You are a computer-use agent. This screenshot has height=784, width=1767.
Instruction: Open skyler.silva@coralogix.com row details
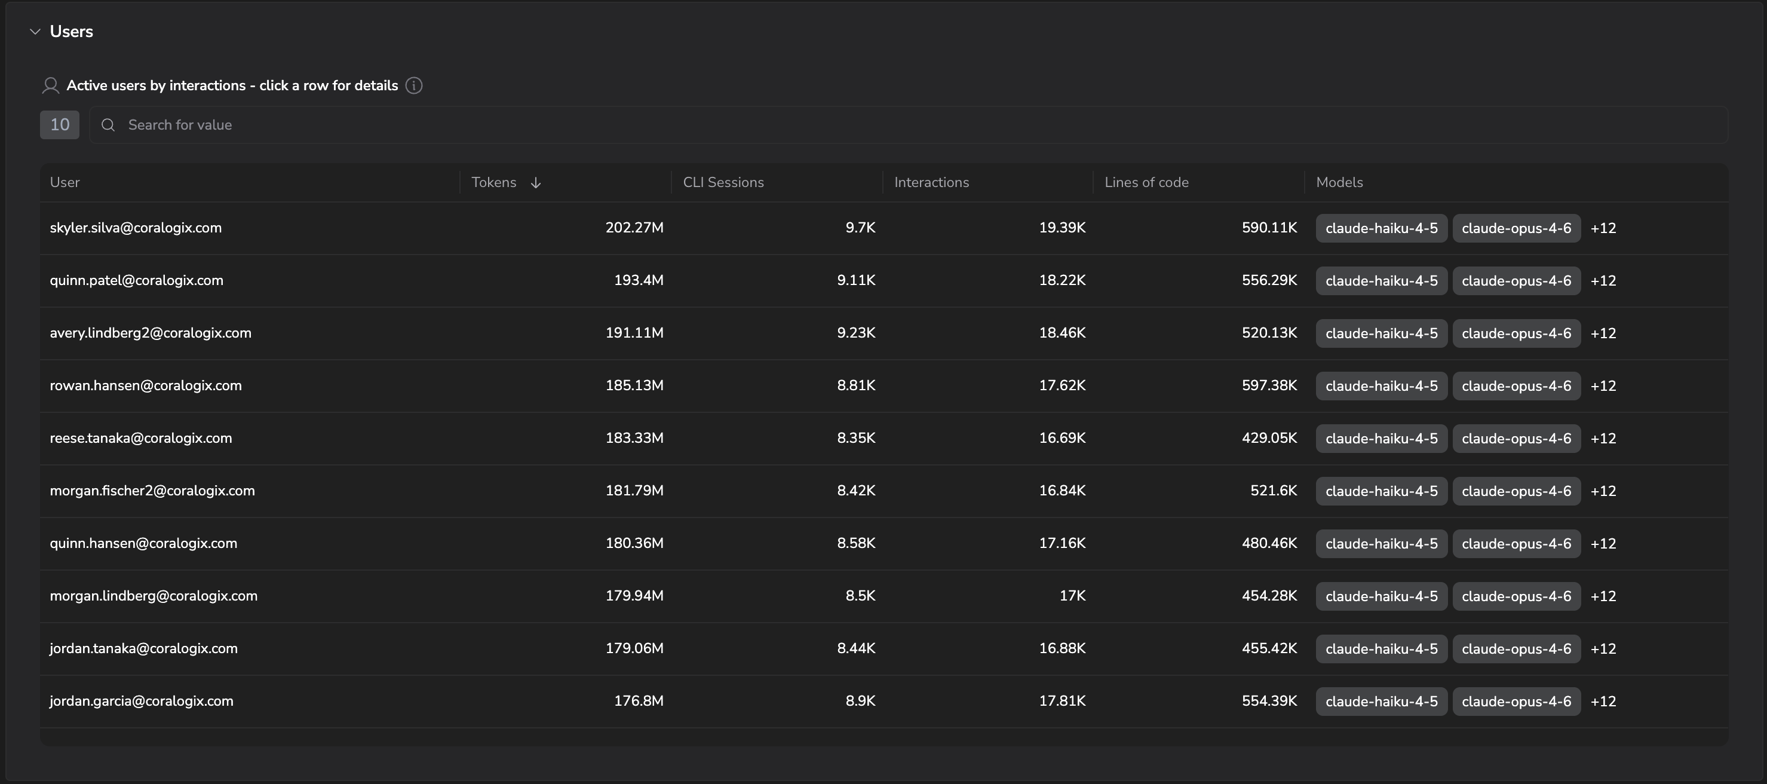coord(883,228)
